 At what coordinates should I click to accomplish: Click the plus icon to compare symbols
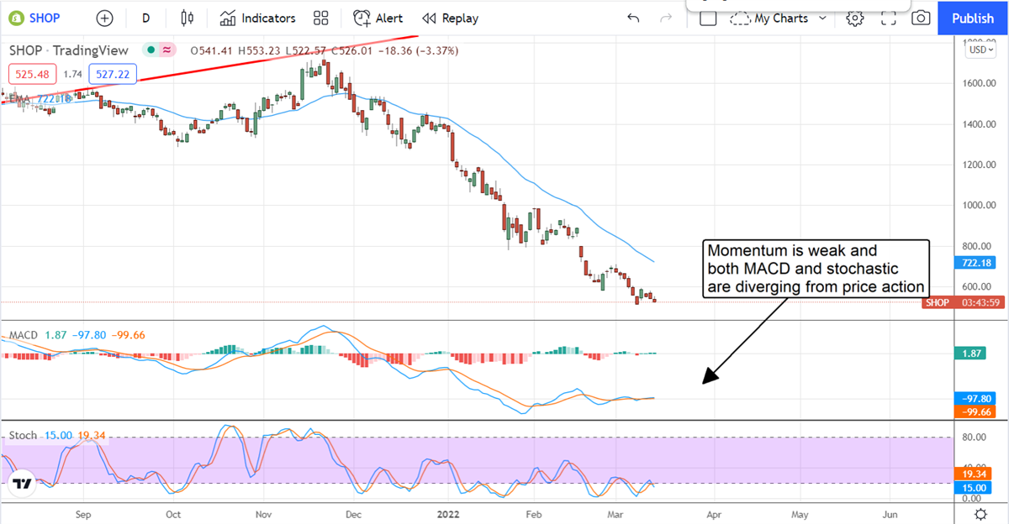coord(104,18)
